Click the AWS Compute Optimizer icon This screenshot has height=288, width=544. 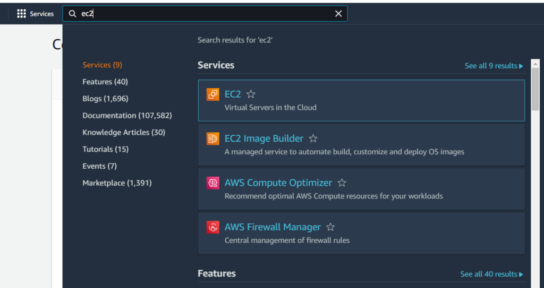click(212, 183)
